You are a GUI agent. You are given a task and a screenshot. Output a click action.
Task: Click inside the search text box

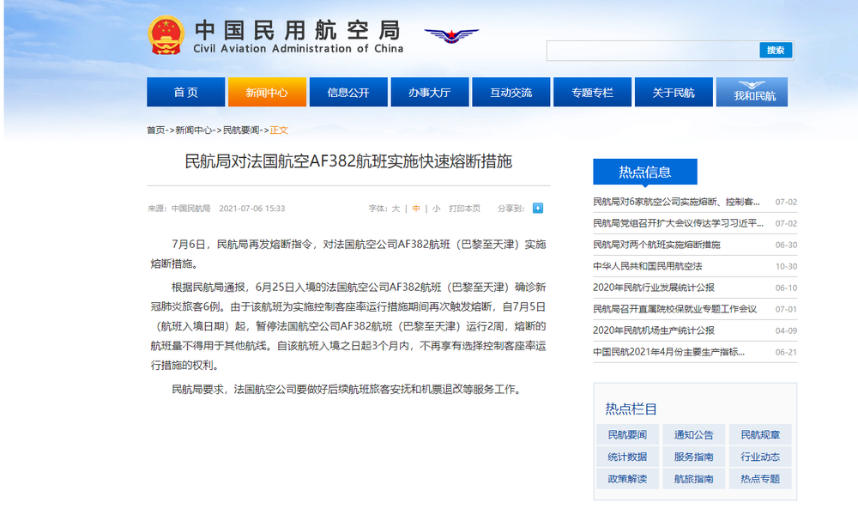tap(652, 51)
